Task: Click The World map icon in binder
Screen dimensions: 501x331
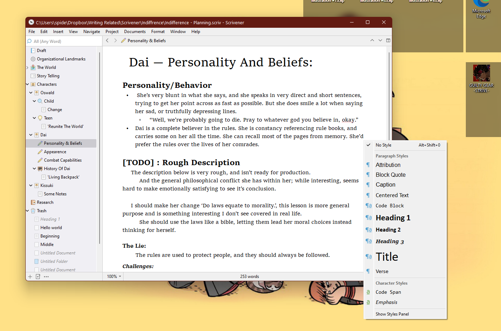Action: click(x=33, y=67)
